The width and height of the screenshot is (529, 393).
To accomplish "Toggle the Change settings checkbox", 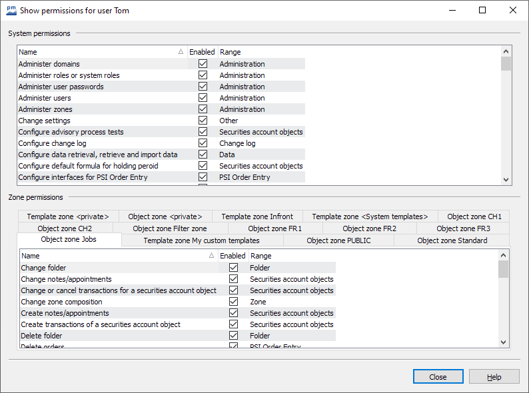I will (x=203, y=121).
